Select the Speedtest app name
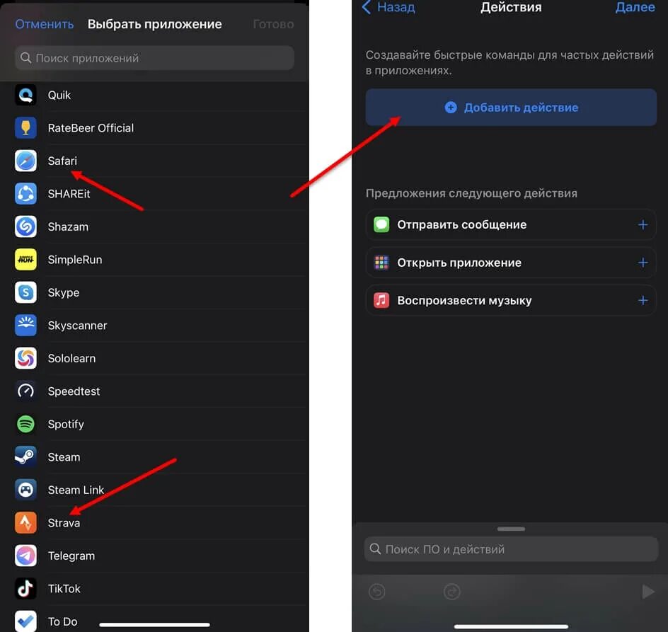This screenshot has height=632, width=668. [74, 391]
